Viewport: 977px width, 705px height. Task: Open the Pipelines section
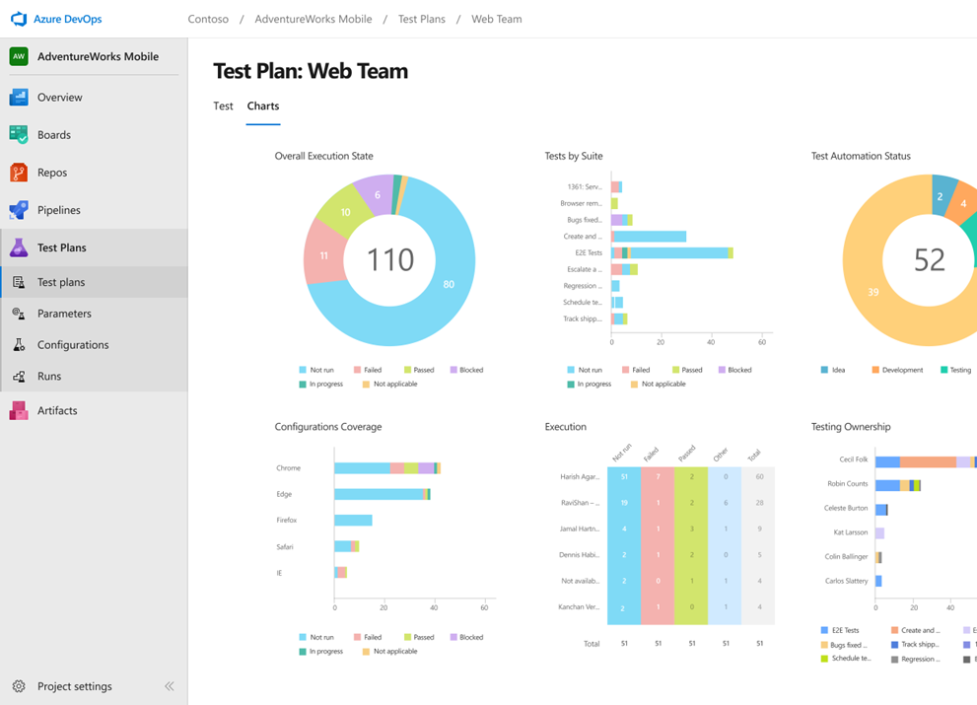point(61,209)
